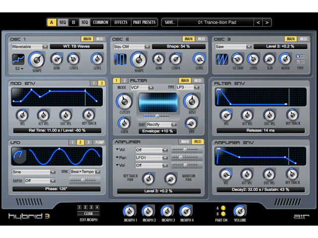The height and width of the screenshot is (238, 318).
Task: Open OSC 2 Squ CM type dropdown
Action: click(131, 47)
